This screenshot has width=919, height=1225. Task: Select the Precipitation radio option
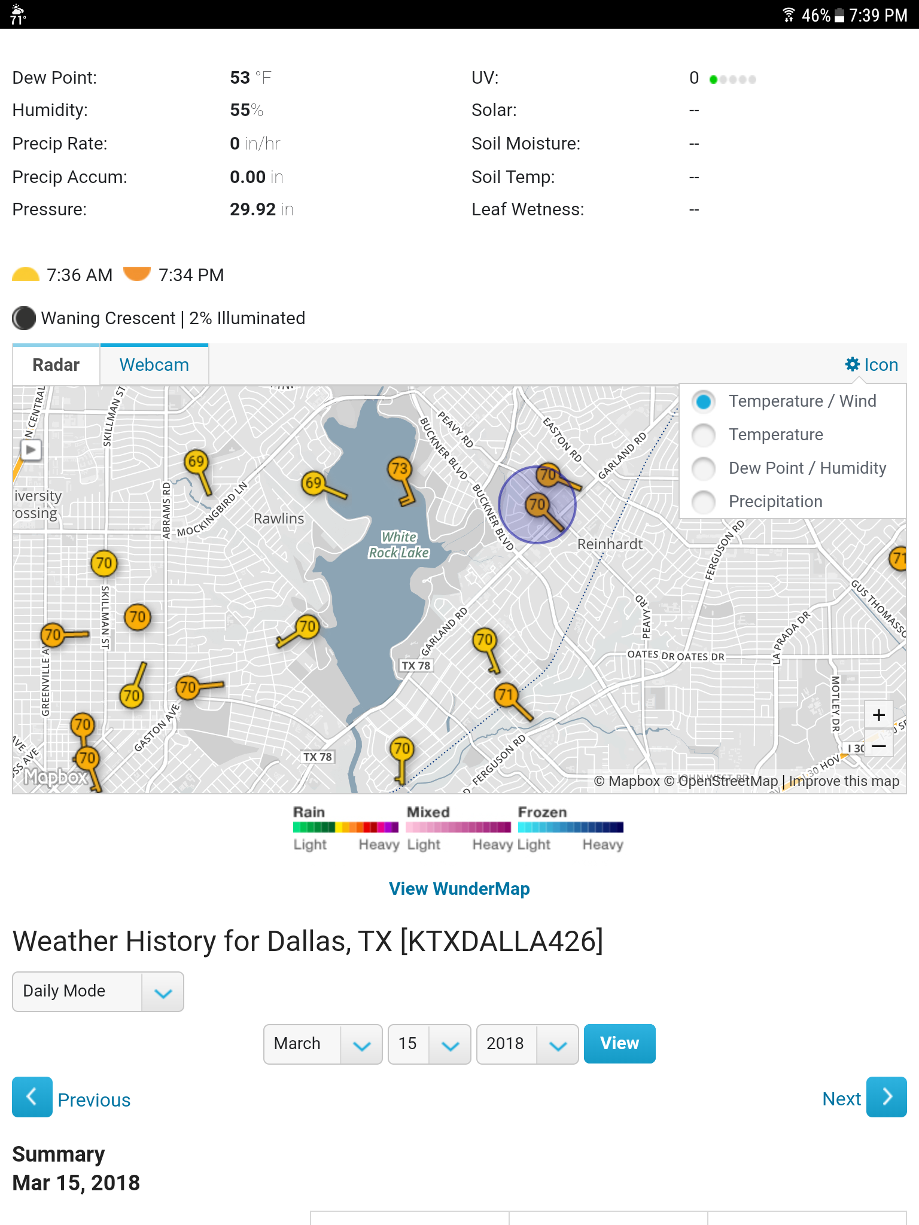click(x=704, y=502)
